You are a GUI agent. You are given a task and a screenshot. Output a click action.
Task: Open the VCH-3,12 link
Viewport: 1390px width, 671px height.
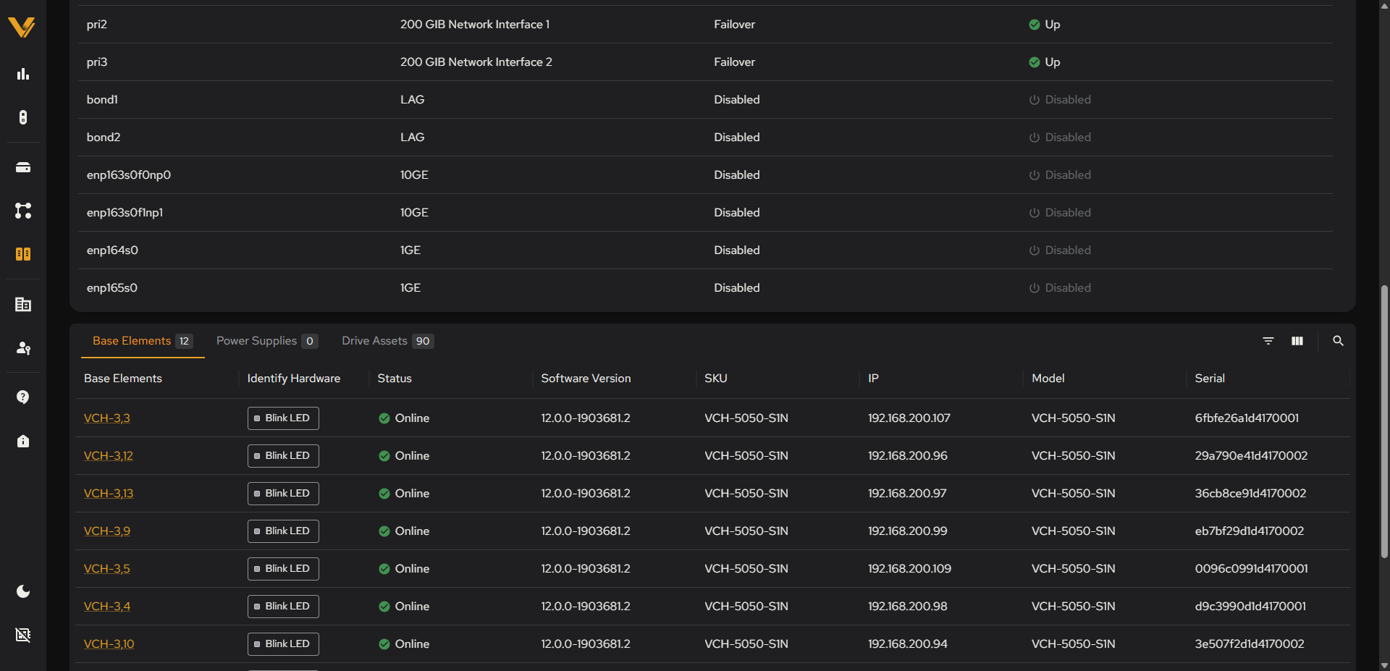click(109, 455)
